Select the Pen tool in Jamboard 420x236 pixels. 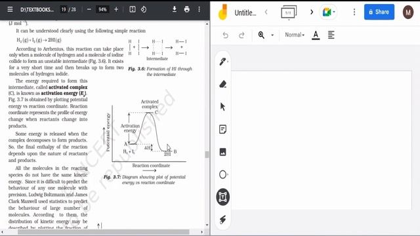[x=223, y=62]
